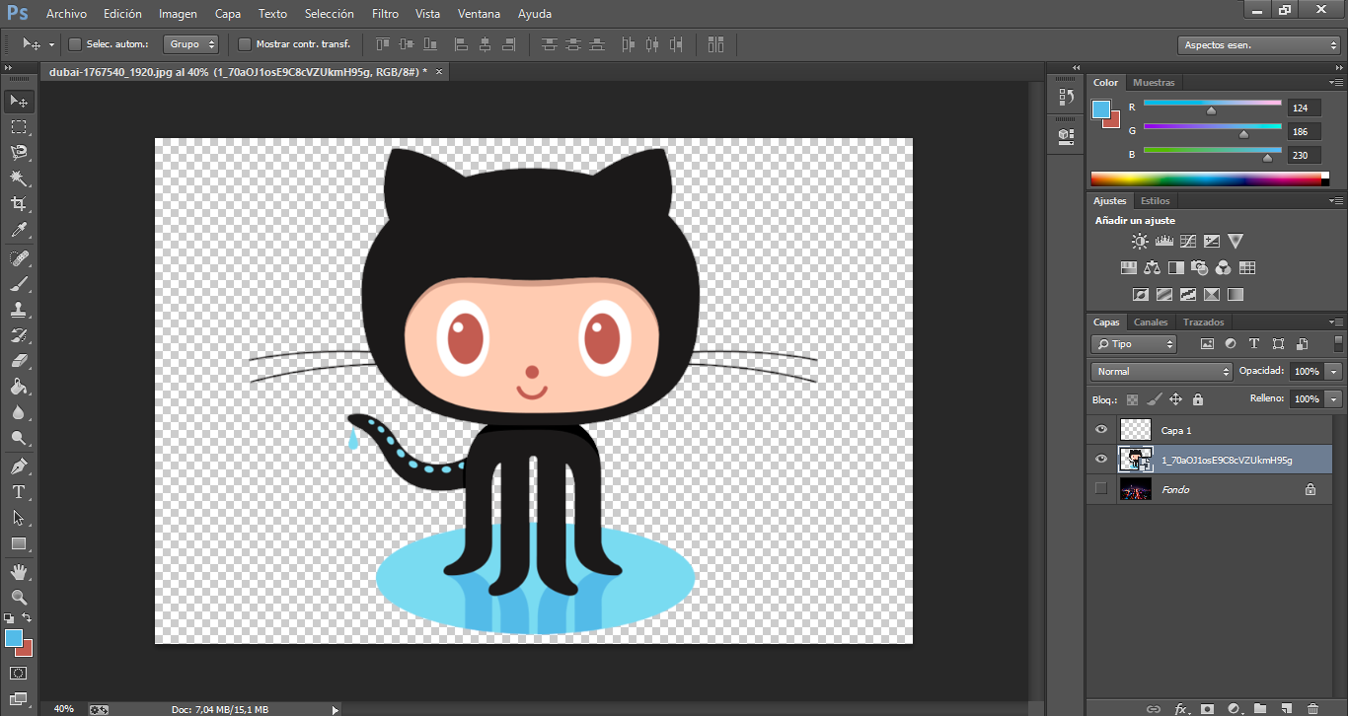Click the foreground color swatch in toolbox
Screen dimensions: 1348x716
13,638
